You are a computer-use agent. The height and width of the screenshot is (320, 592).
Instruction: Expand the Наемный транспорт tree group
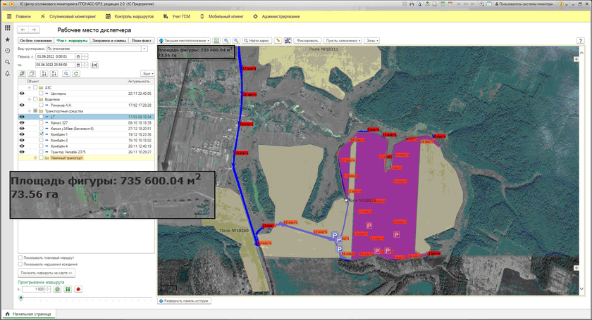point(35,158)
